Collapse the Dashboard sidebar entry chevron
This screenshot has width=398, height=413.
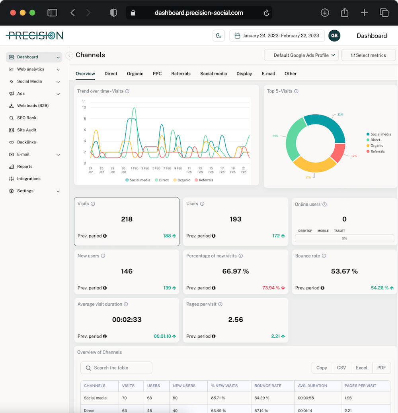[57, 57]
